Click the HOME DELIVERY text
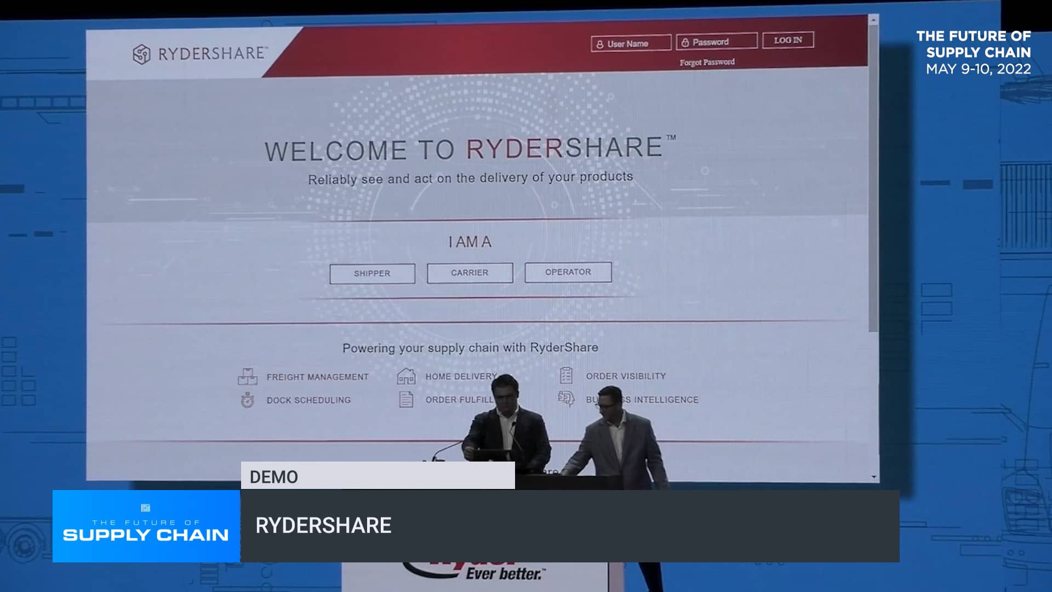 [x=461, y=377]
